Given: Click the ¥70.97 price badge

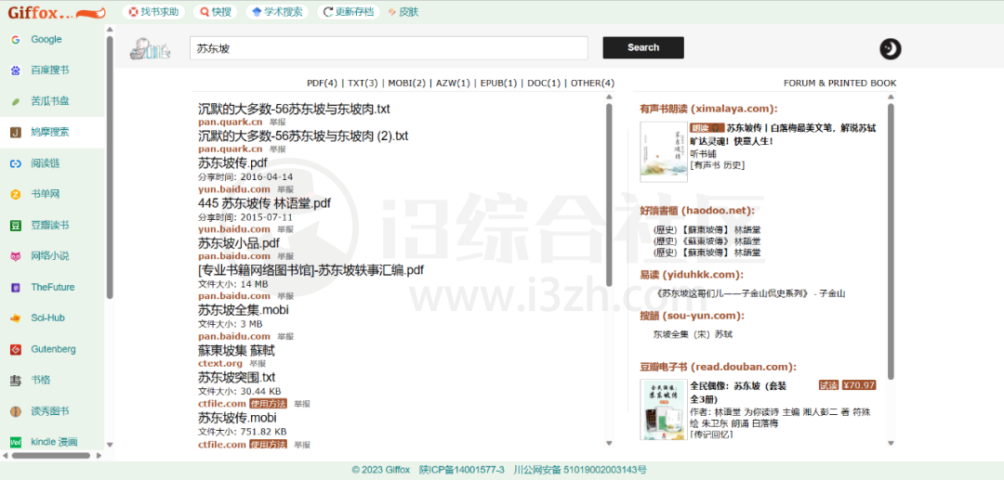Looking at the screenshot, I should 859,385.
